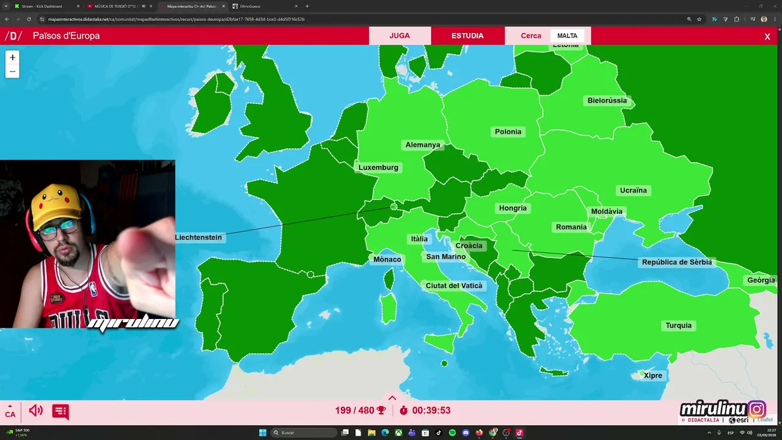Zoom in the map with plus button
Screen dimensions: 782x440
[12, 57]
